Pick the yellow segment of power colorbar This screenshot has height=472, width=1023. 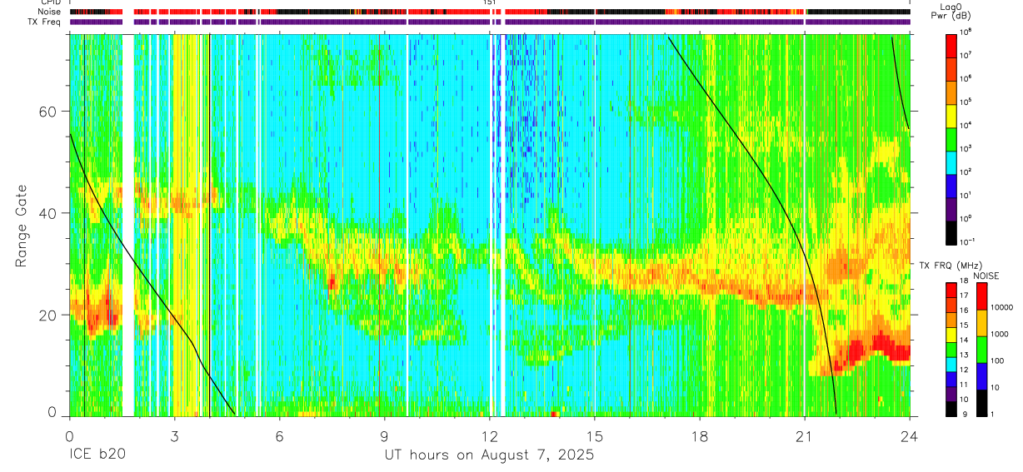[951, 115]
